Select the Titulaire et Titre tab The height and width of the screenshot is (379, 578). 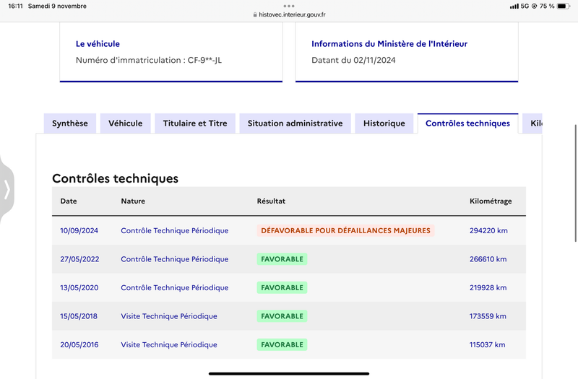(195, 123)
